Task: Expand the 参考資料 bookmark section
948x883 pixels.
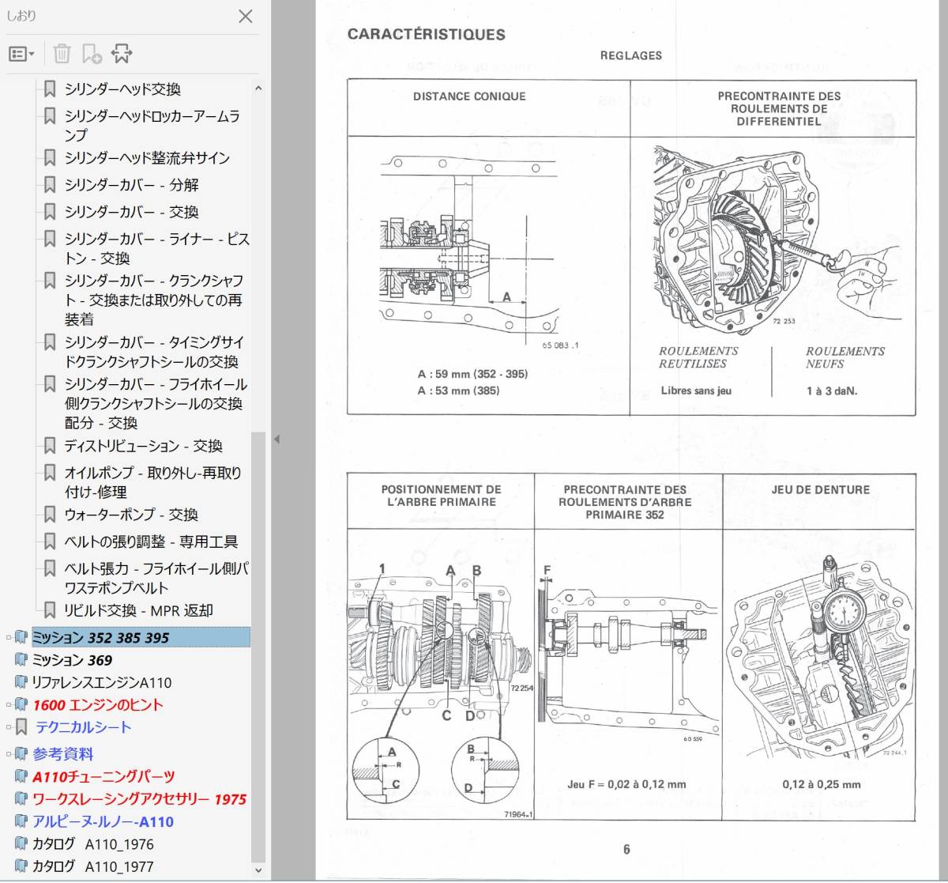Action: coord(9,754)
